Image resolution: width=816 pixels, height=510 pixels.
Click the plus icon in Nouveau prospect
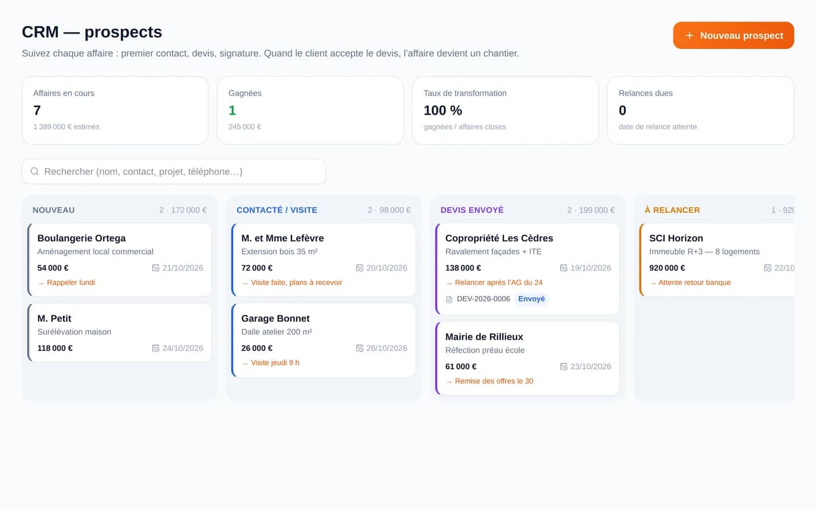click(x=690, y=36)
